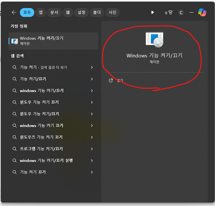Image resolution: width=215 pixels, height=206 pixels.
Task: Click the 열기 open action
Action: click(x=120, y=80)
